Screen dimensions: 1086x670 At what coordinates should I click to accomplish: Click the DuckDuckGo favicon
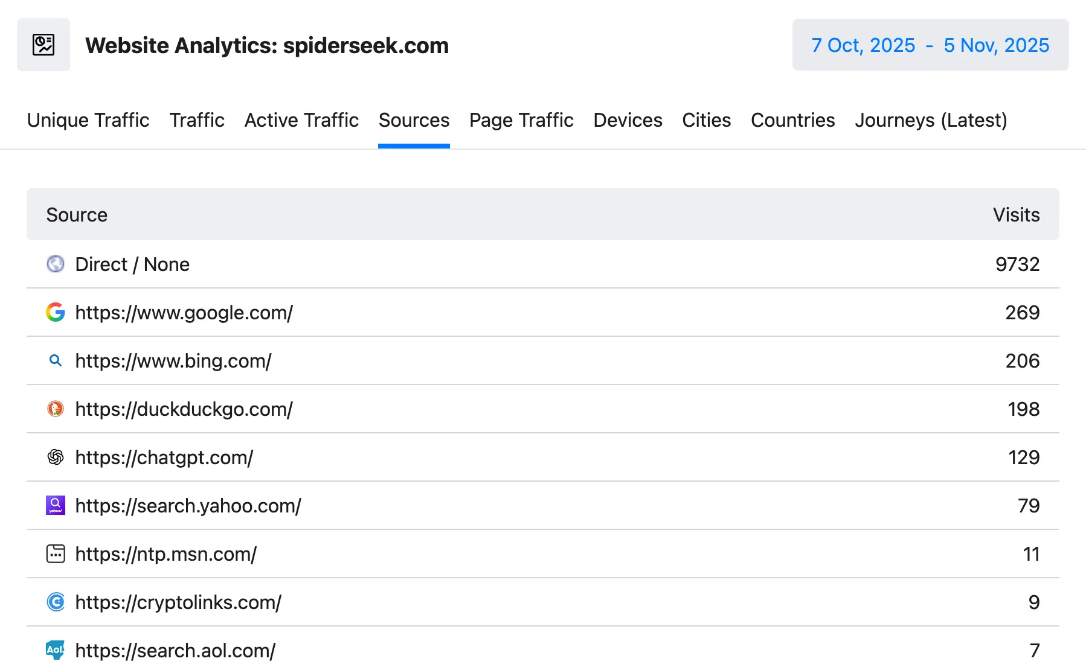(56, 409)
